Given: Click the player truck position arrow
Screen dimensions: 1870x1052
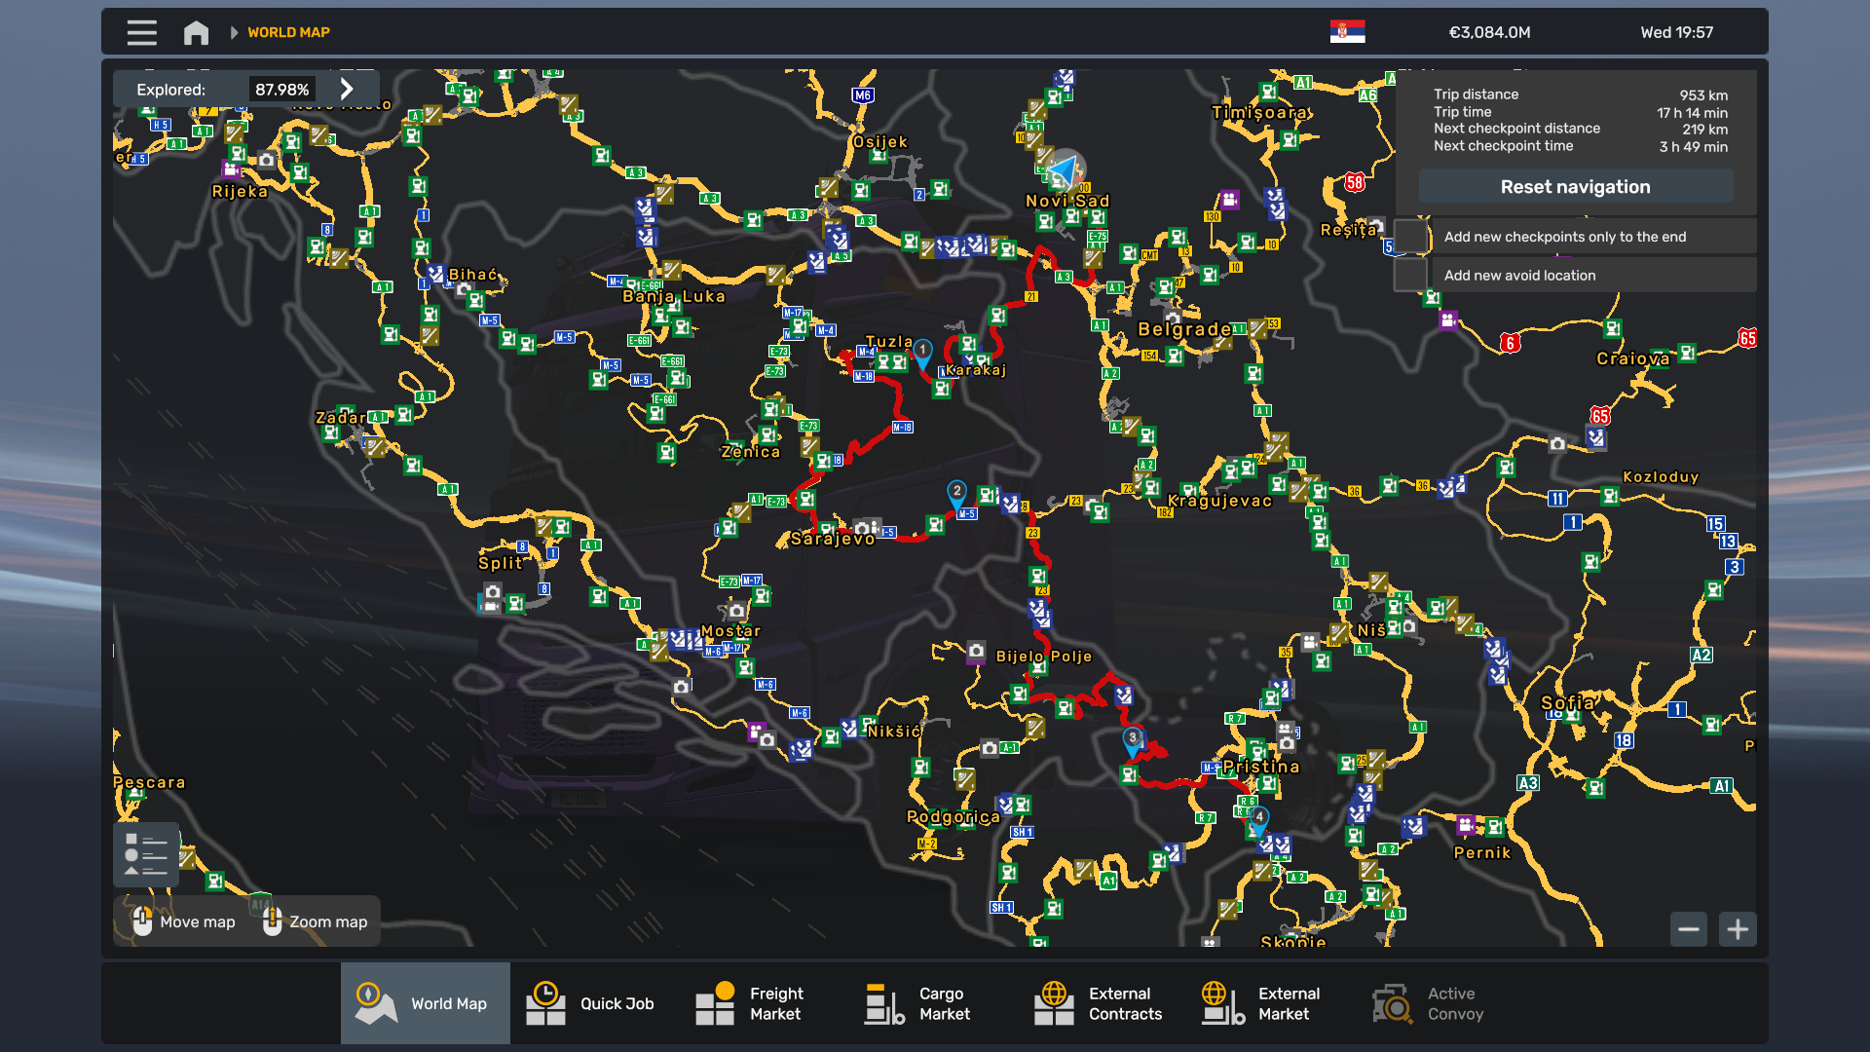Looking at the screenshot, I should click(1066, 171).
